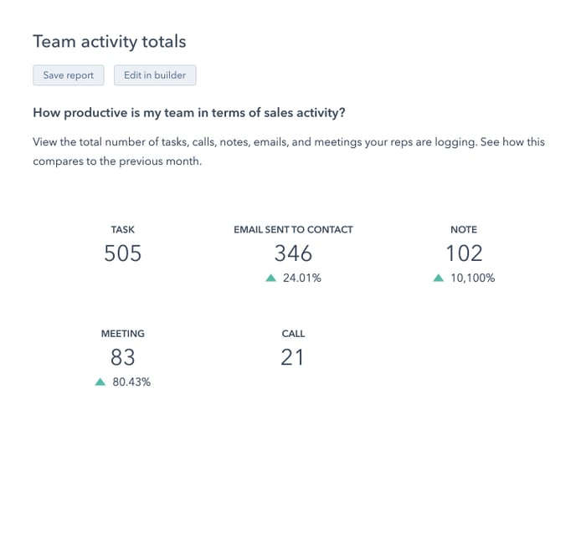The image size is (586, 537).
Task: Click the 10,100% change figure
Action: click(473, 279)
